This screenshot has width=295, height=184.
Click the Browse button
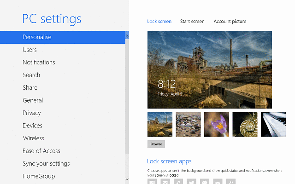(156, 144)
